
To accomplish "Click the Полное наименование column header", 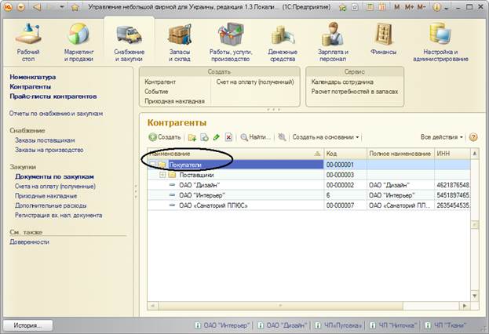I will coord(400,154).
